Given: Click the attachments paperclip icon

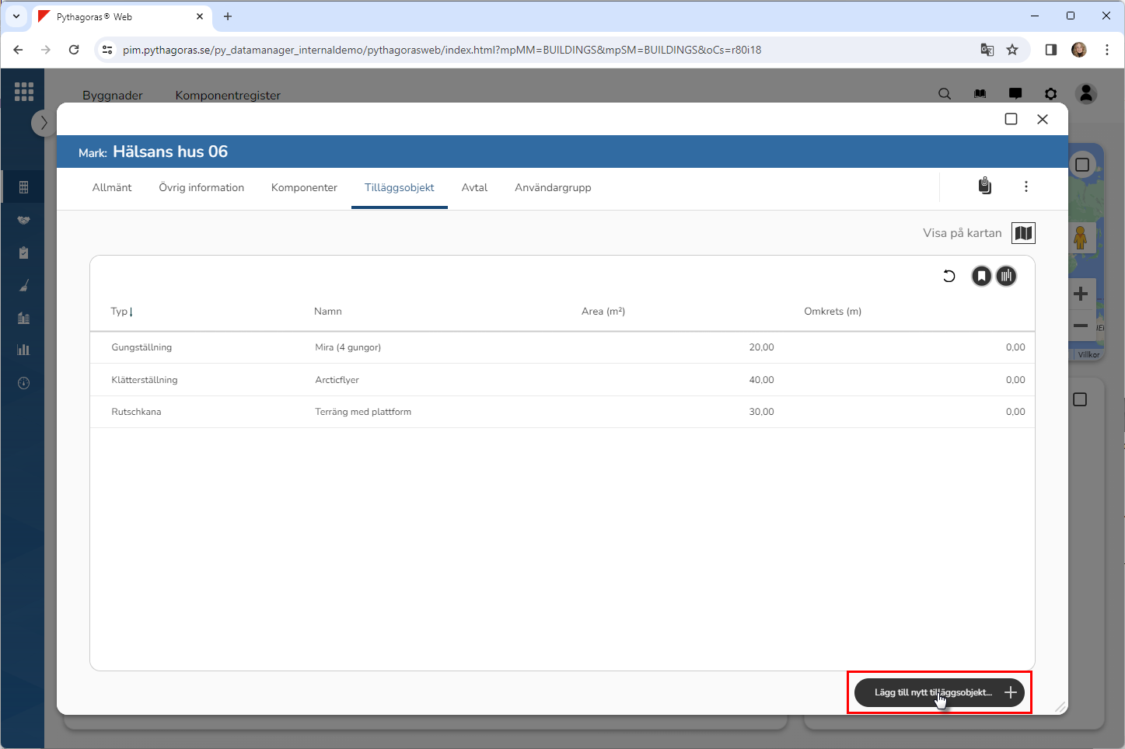Looking at the screenshot, I should click(984, 186).
